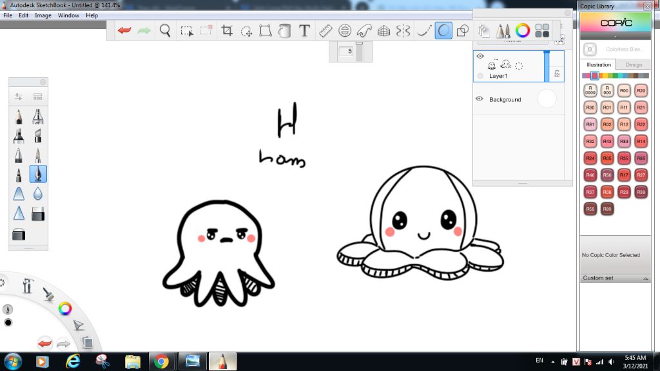Viewport: 660px width, 371px height.
Task: Open the Brush Library icon in palette
Action: (38, 97)
